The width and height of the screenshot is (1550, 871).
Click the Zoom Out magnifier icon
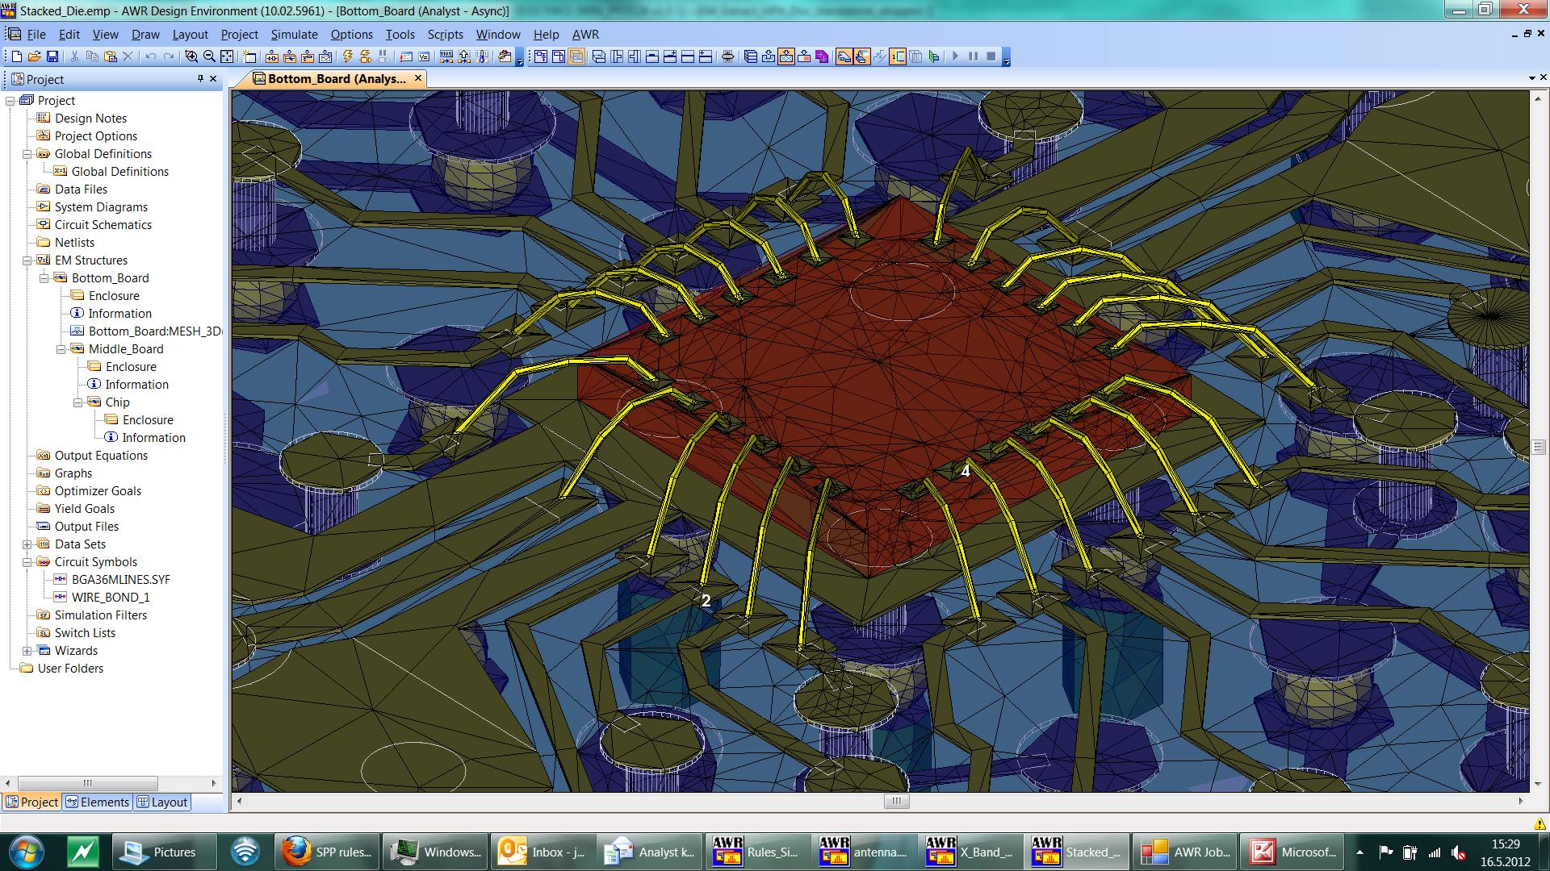tap(209, 56)
